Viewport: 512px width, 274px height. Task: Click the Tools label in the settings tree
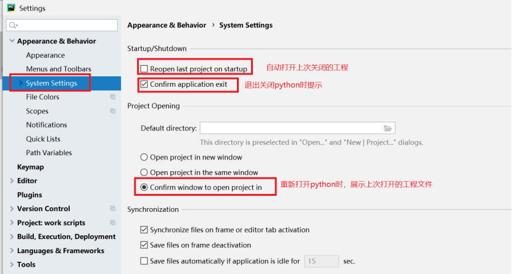[26, 265]
